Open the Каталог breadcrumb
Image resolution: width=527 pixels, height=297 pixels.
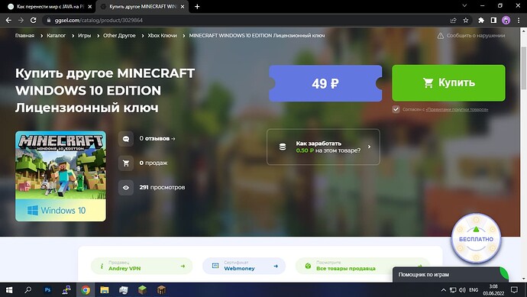56,35
